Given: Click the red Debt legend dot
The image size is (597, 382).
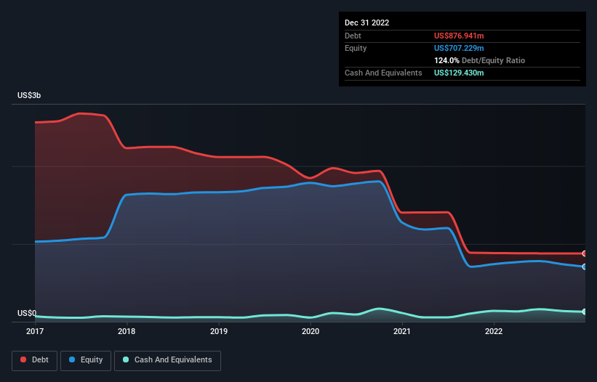Looking at the screenshot, I should click(x=23, y=359).
